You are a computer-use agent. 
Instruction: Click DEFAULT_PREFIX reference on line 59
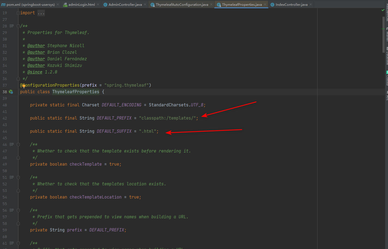coord(107,230)
